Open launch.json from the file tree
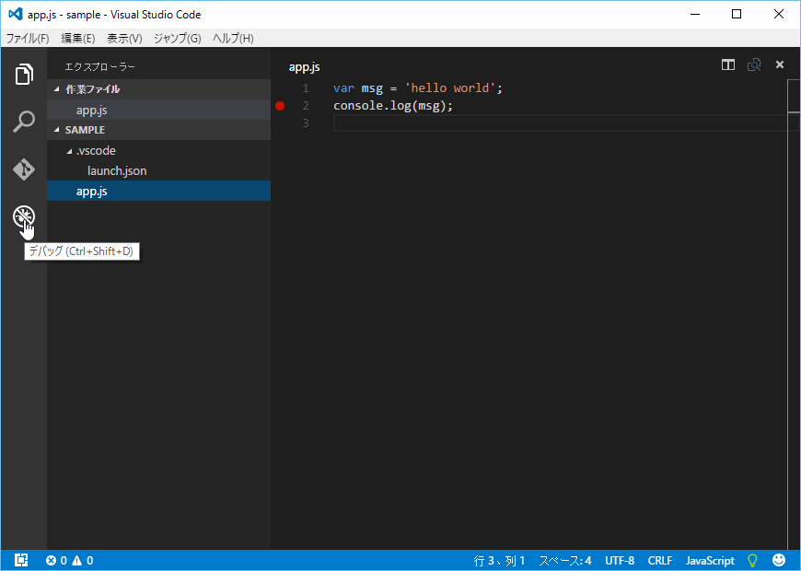This screenshot has width=801, height=571. [117, 170]
